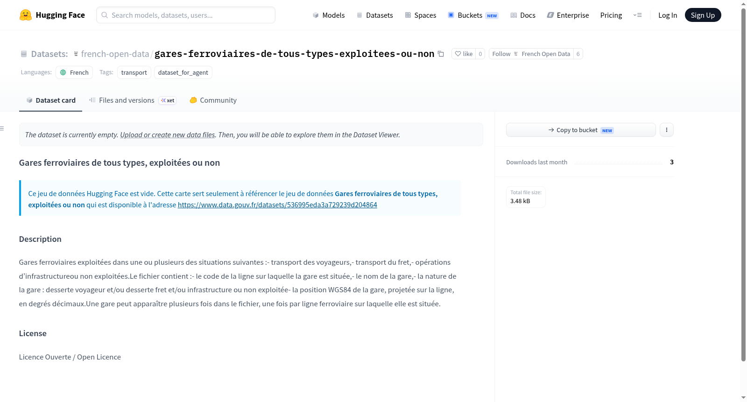Screen dimensions: 747x402
Task: Switch to Files and versions tab
Action: tap(133, 100)
